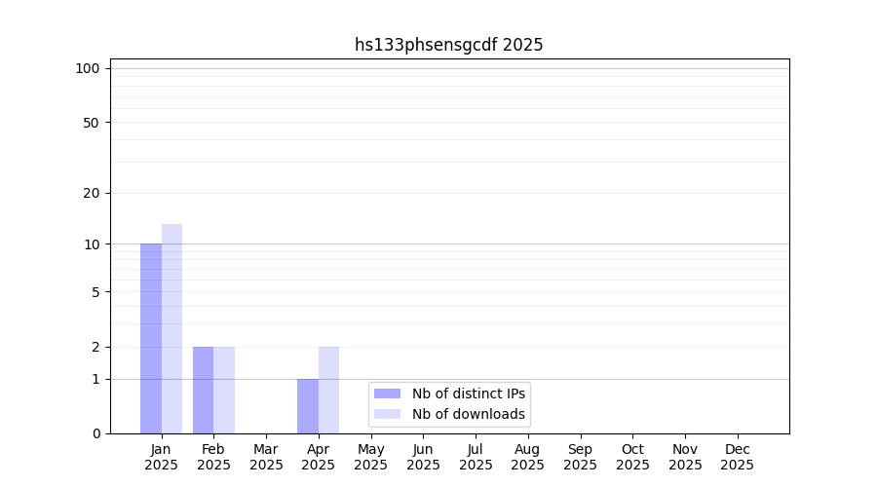Click the chart title hs133phsensgcdf 2025
Image resolution: width=877 pixels, height=487 pixels.
point(448,45)
